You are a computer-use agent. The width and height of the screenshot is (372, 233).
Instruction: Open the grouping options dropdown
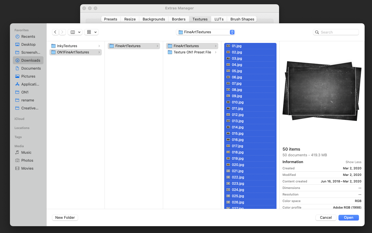tap(91, 32)
